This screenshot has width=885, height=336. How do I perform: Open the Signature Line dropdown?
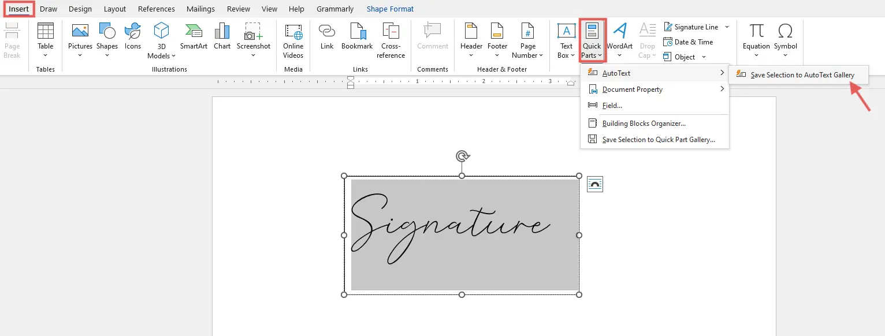727,27
